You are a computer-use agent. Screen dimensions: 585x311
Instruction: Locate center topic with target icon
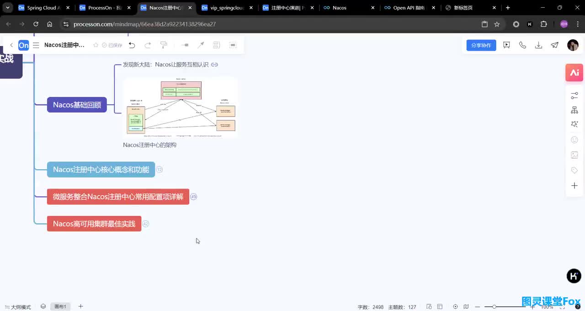pos(455,307)
